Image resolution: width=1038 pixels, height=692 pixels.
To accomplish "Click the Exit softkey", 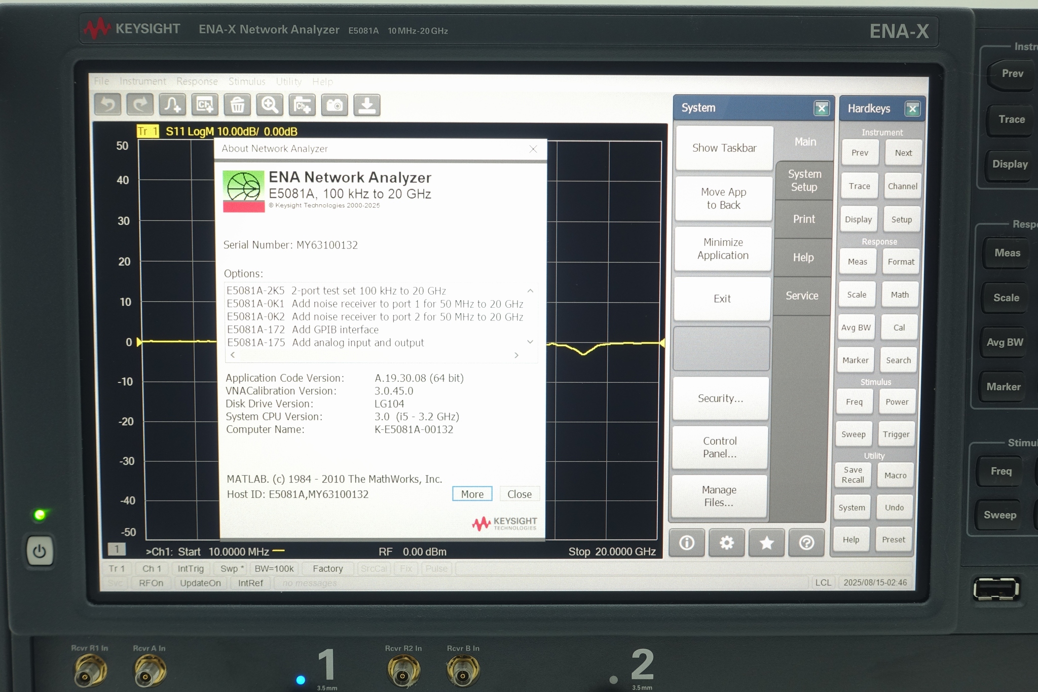I will 722,299.
